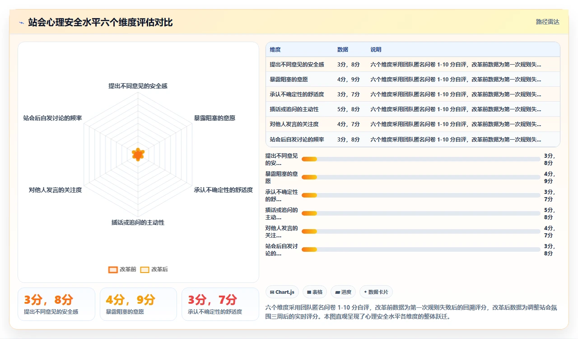
Task: Click the 维度 column header
Action: point(275,50)
